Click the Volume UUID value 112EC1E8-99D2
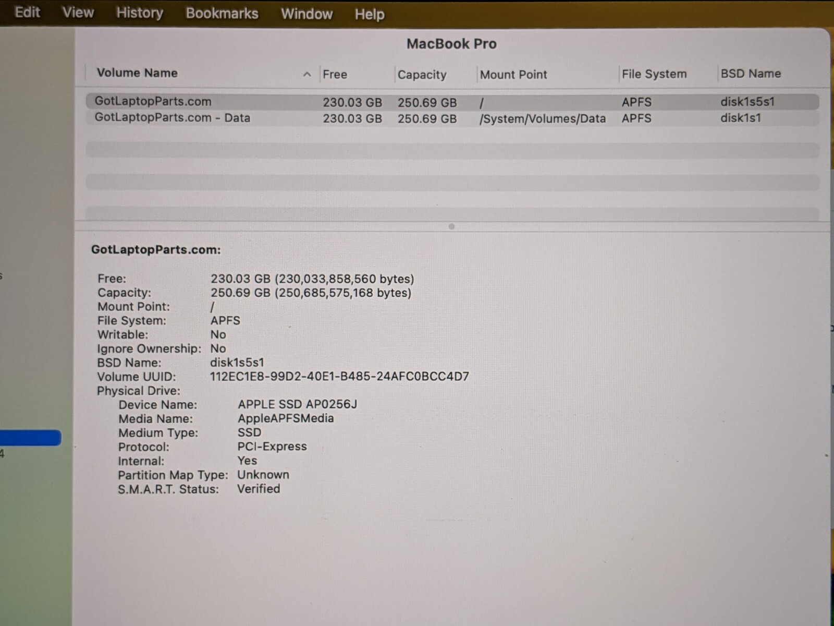The width and height of the screenshot is (834, 626). click(x=339, y=376)
